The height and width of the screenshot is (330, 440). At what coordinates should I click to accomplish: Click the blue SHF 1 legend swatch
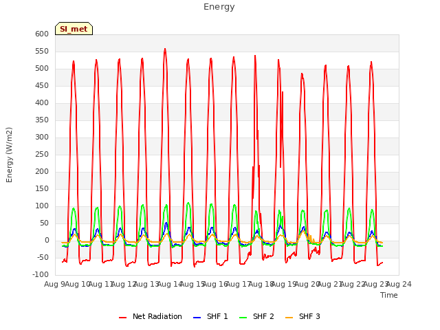coord(197,318)
